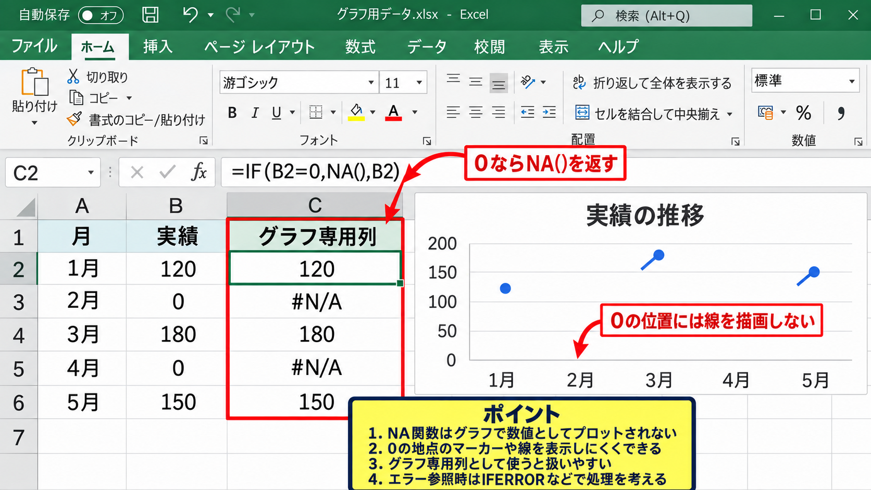Viewport: 871px width, 490px height.
Task: Click the Format Painter (書式のコピー/貼り付け) brush
Action: 74,119
